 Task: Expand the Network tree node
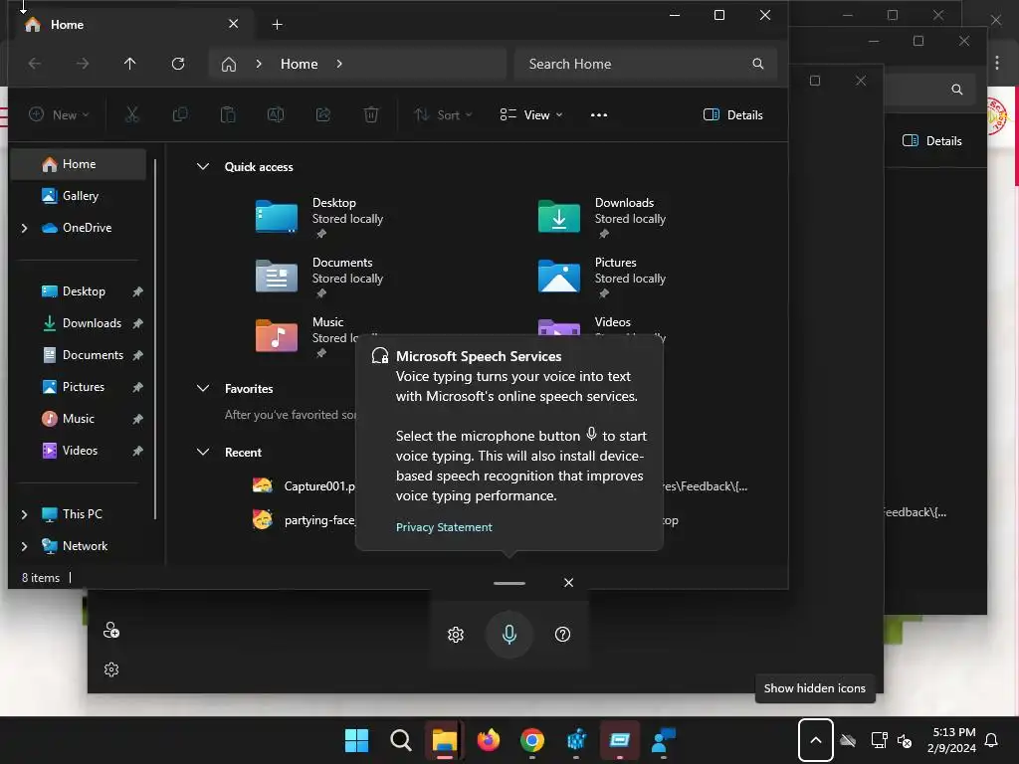(x=25, y=546)
